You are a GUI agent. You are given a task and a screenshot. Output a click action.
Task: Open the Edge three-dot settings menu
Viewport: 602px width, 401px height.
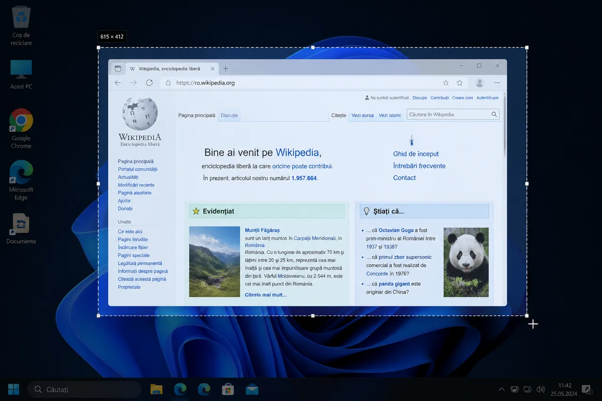(497, 83)
